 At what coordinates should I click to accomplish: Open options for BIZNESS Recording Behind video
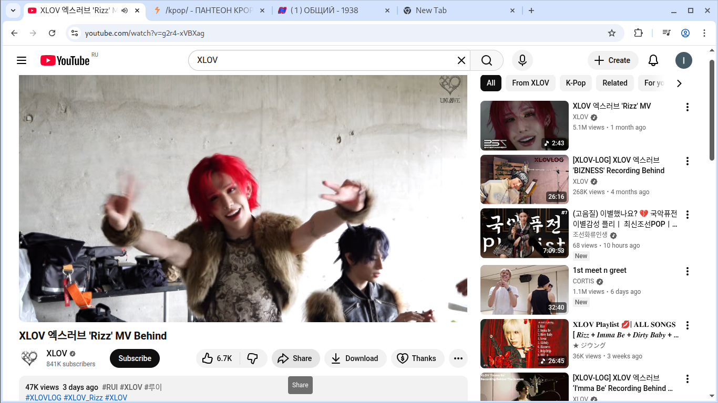[x=687, y=161]
